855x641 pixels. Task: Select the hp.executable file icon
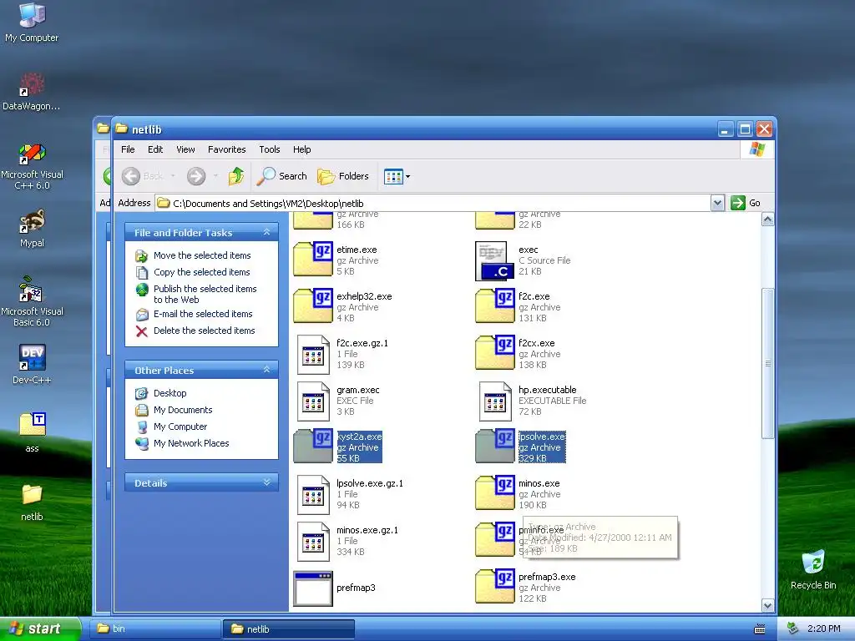tap(494, 401)
